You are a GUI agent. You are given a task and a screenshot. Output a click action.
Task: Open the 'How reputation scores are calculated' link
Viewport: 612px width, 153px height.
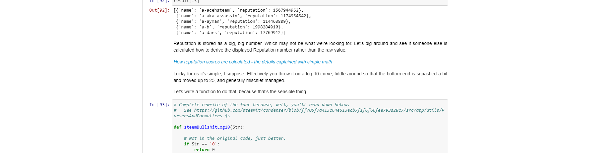253,62
